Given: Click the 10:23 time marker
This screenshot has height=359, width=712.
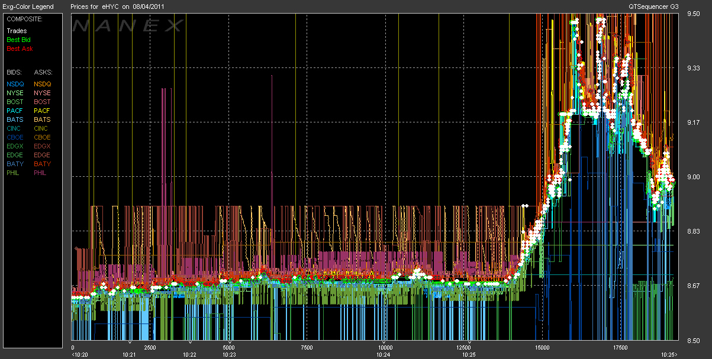Looking at the screenshot, I should 229,355.
